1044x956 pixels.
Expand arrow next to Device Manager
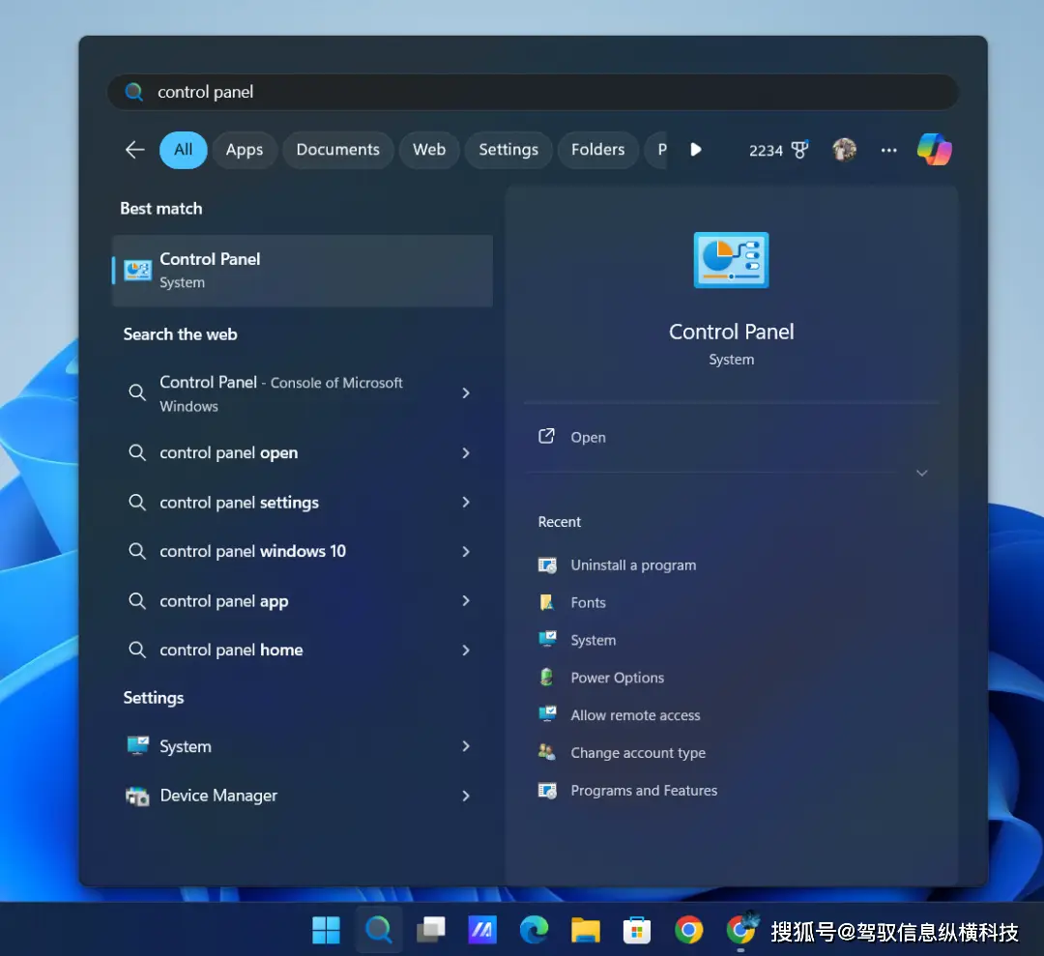click(466, 796)
